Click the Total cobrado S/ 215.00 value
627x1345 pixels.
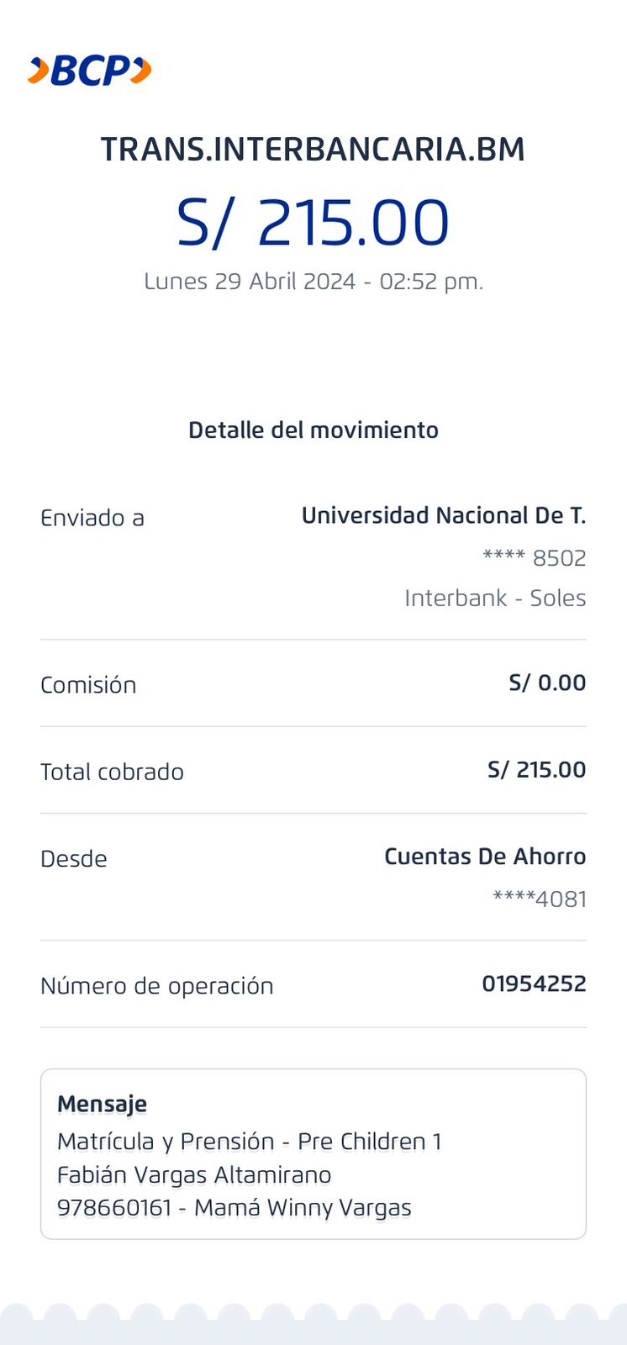point(536,770)
